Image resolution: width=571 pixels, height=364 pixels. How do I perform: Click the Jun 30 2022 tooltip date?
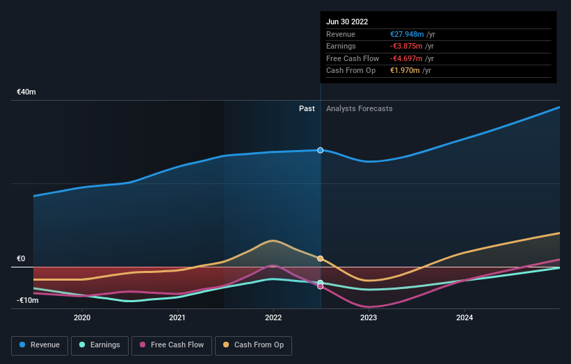coord(347,22)
